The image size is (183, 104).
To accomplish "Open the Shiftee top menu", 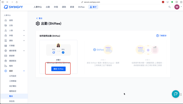I will tap(81, 7).
